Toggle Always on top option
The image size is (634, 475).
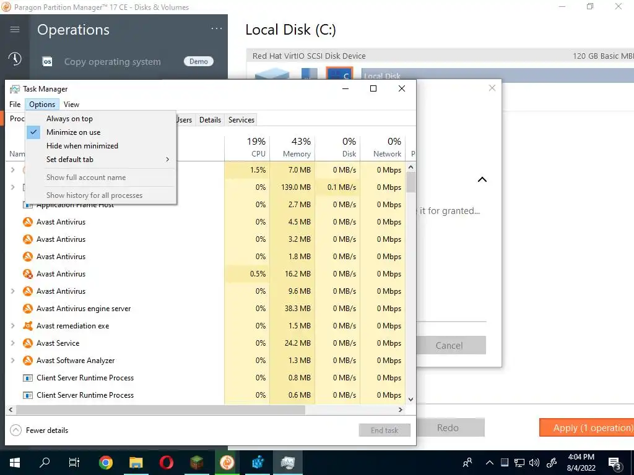(x=101, y=119)
